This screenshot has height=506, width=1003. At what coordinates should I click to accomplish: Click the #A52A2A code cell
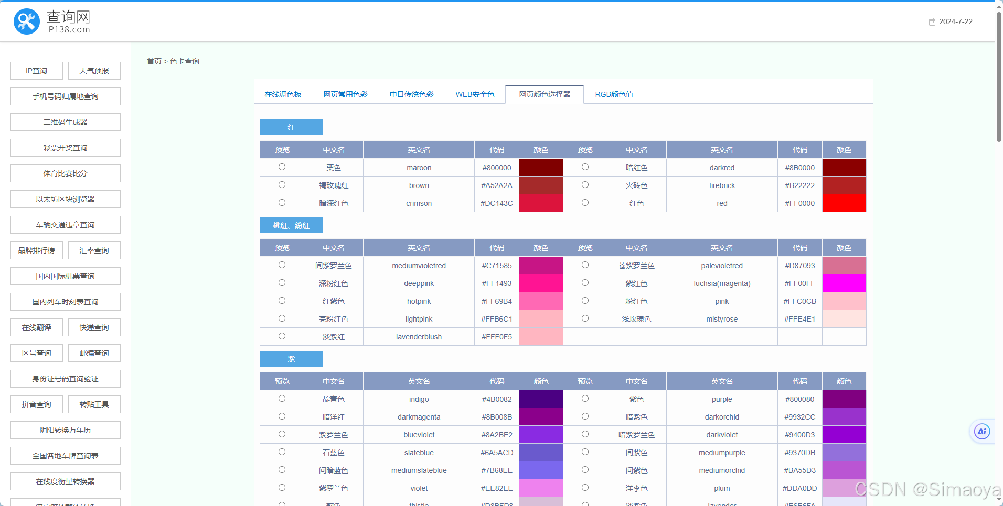click(x=497, y=185)
